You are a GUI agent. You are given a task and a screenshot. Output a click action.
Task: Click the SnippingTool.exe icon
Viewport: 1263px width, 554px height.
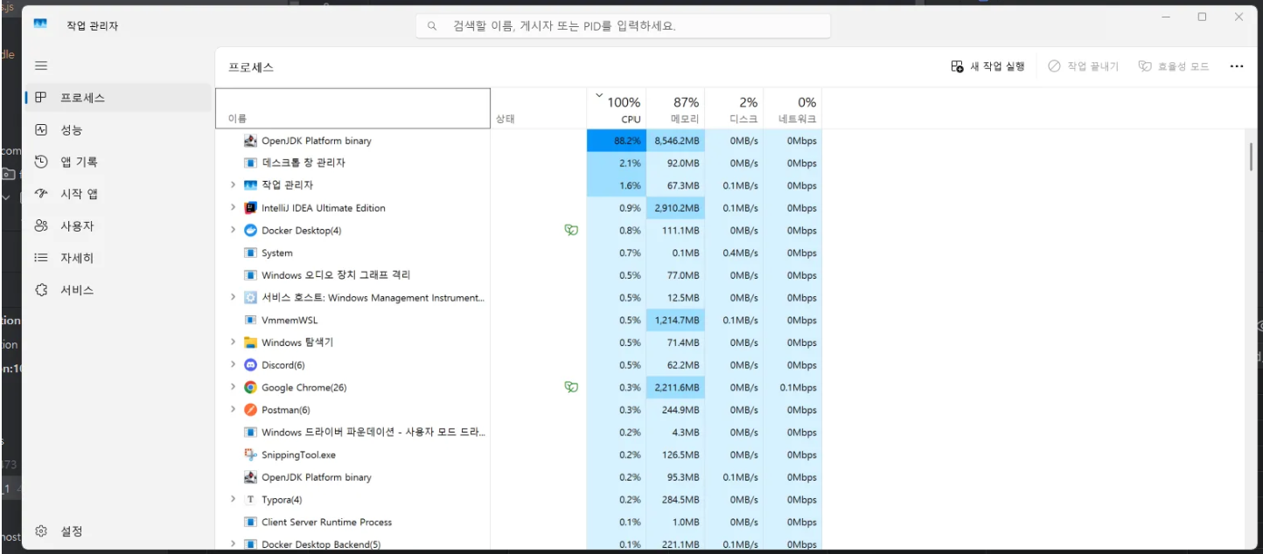(250, 454)
